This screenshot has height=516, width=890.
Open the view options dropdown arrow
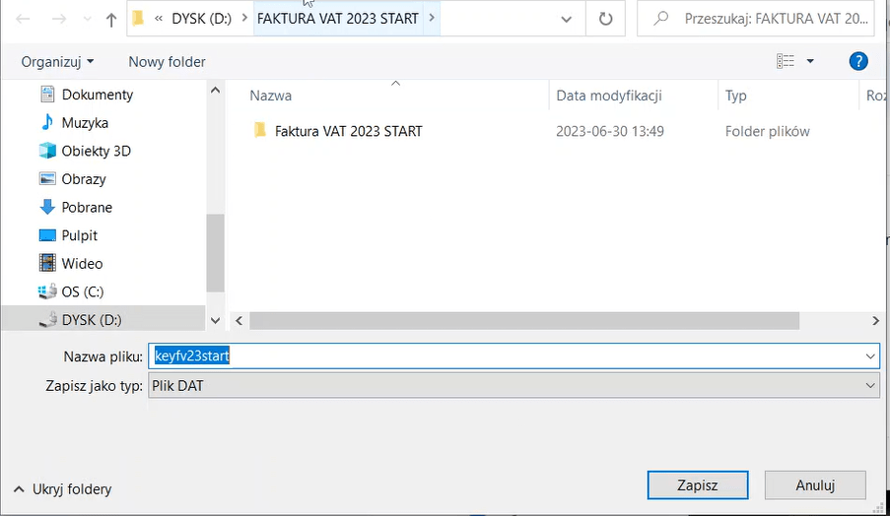click(x=810, y=61)
